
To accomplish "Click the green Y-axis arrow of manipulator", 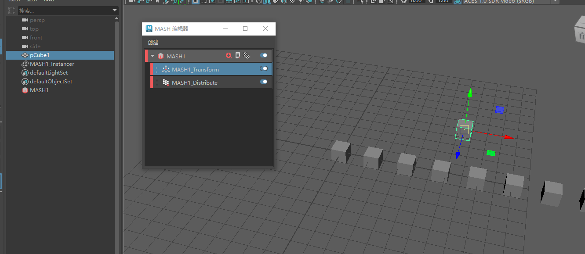I will (470, 92).
